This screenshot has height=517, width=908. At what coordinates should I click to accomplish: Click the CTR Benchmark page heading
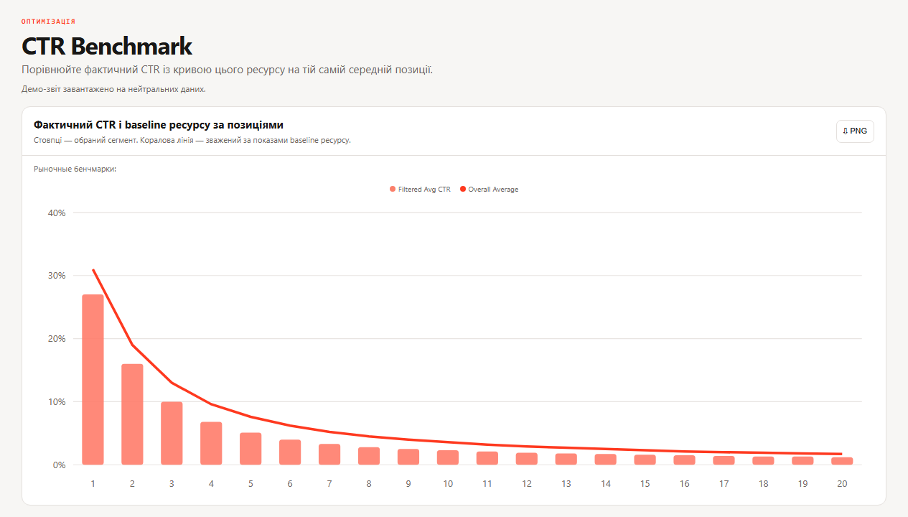tap(107, 46)
